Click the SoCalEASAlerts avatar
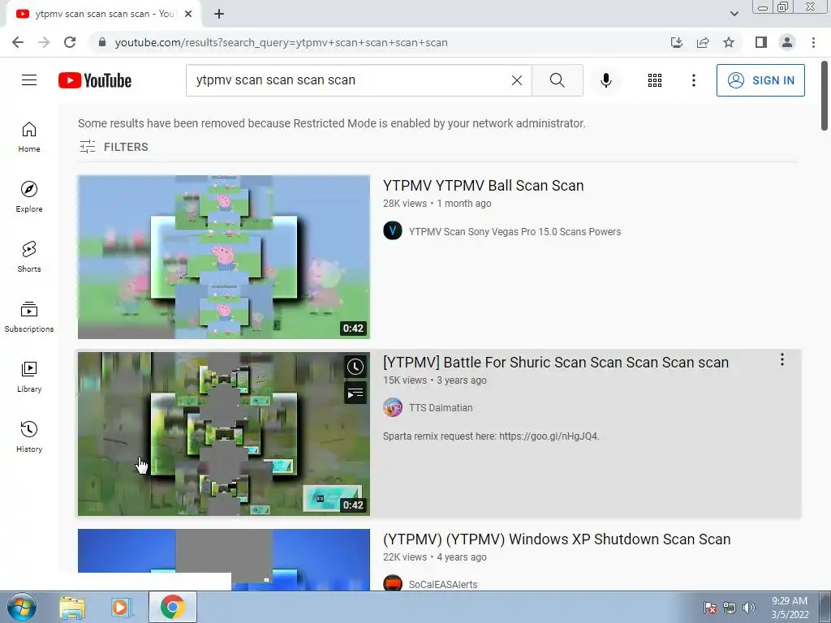The image size is (831, 623). (393, 583)
